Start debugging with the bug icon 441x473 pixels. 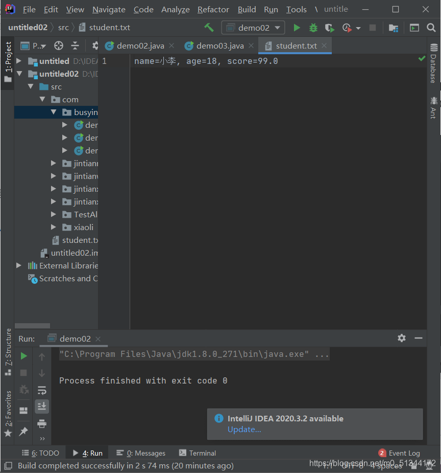(x=313, y=28)
